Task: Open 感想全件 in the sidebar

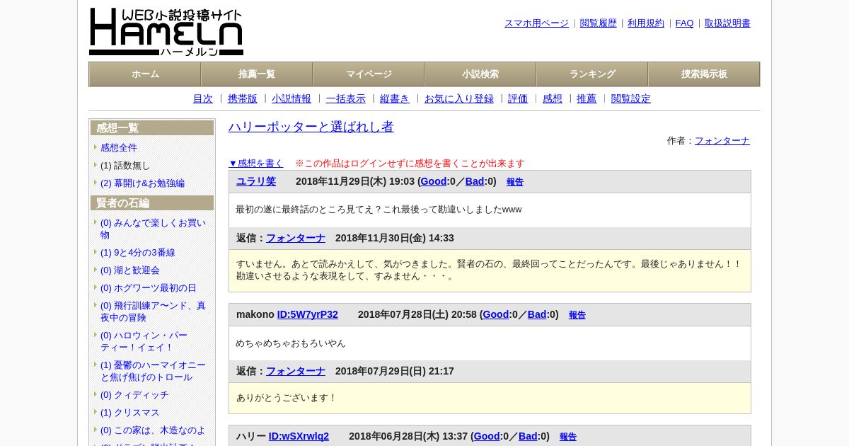Action: [x=119, y=148]
